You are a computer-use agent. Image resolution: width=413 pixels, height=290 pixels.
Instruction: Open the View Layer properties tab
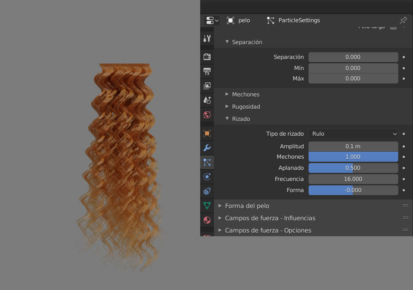tap(207, 86)
